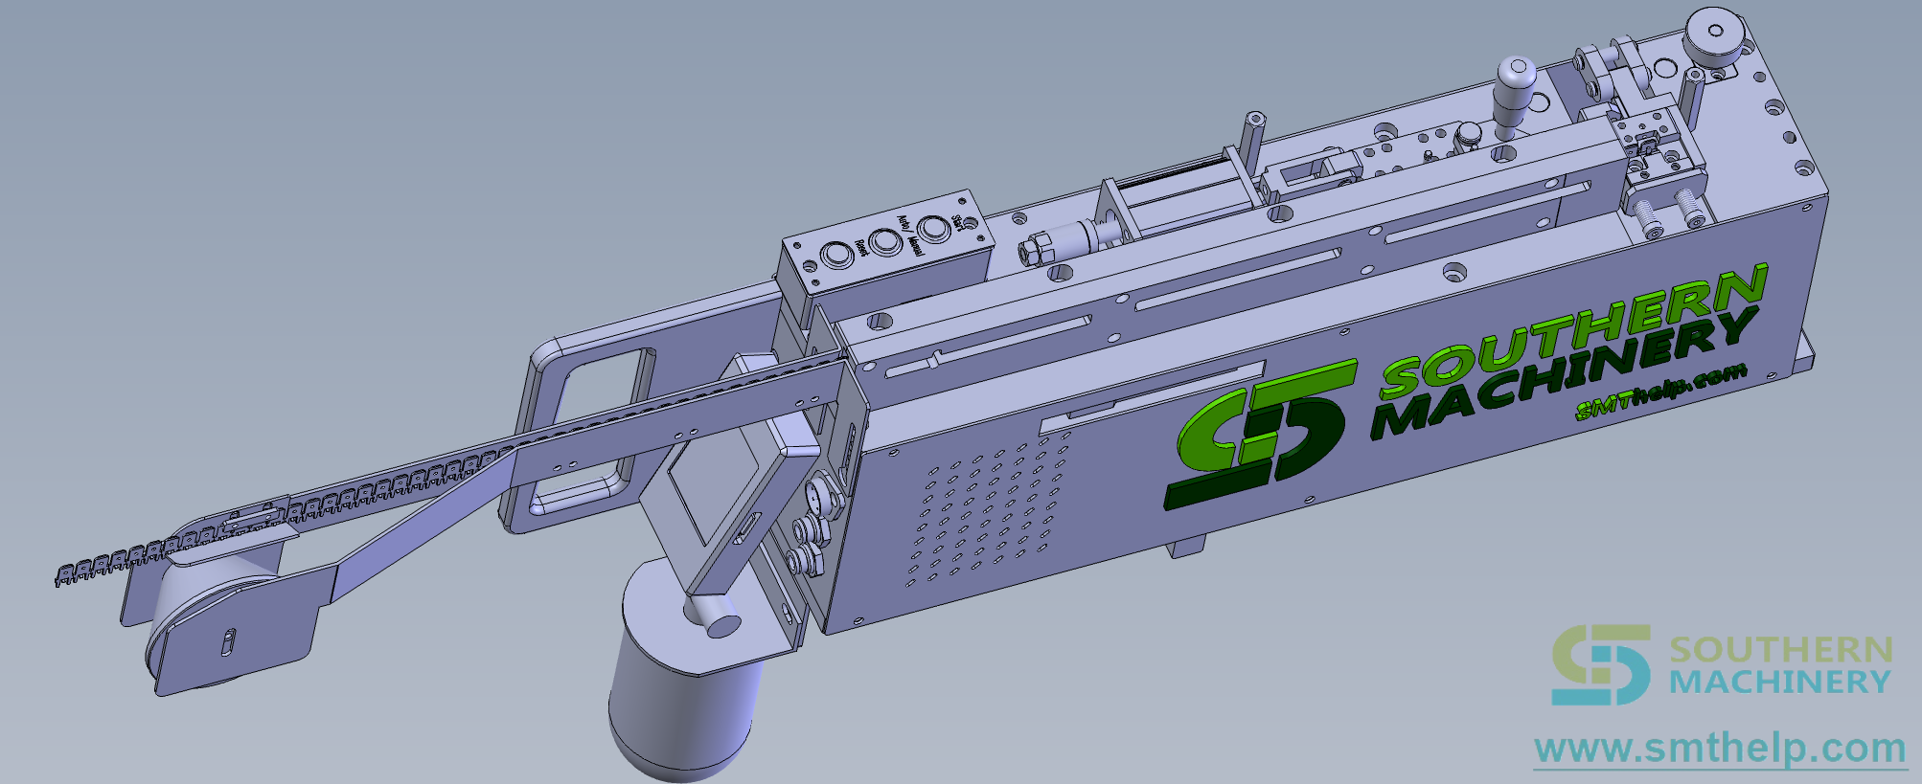Viewport: 1922px width, 784px height.
Task: Select the round button left of Reset label
Action: (836, 256)
